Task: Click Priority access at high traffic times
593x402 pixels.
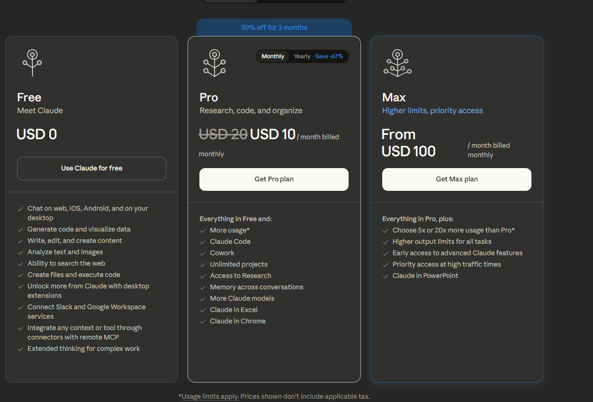Action: [447, 264]
